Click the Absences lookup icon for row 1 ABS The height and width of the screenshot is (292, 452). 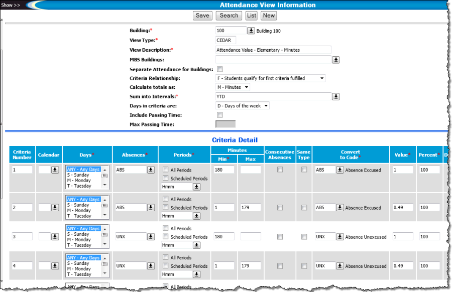[x=150, y=170]
